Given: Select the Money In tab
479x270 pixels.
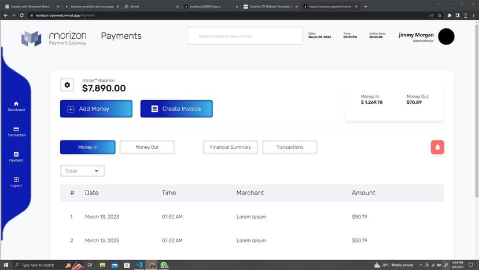Looking at the screenshot, I should (x=87, y=147).
